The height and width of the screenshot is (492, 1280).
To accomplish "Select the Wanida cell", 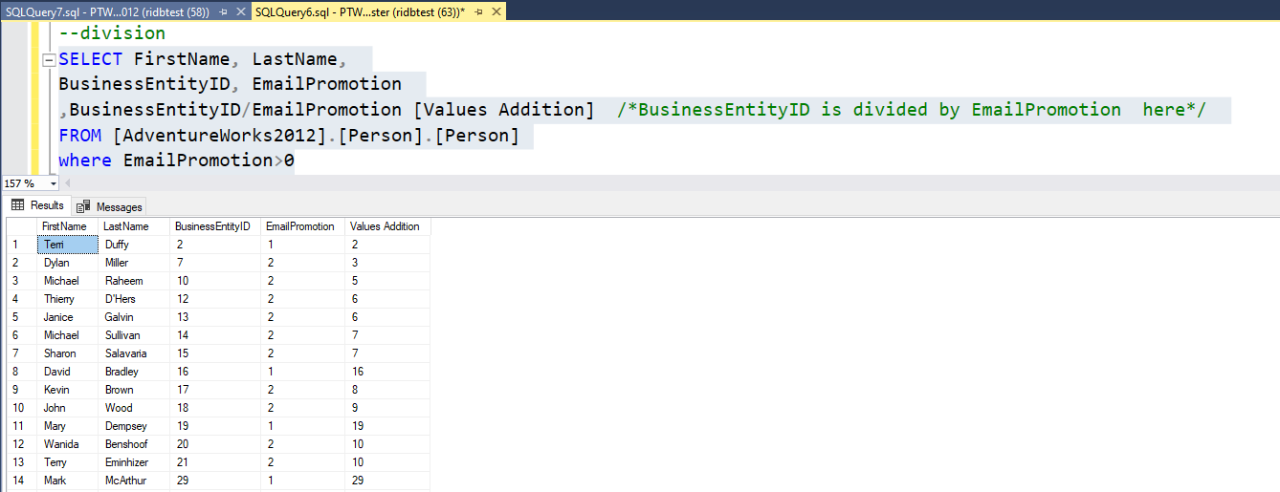I will click(x=67, y=444).
